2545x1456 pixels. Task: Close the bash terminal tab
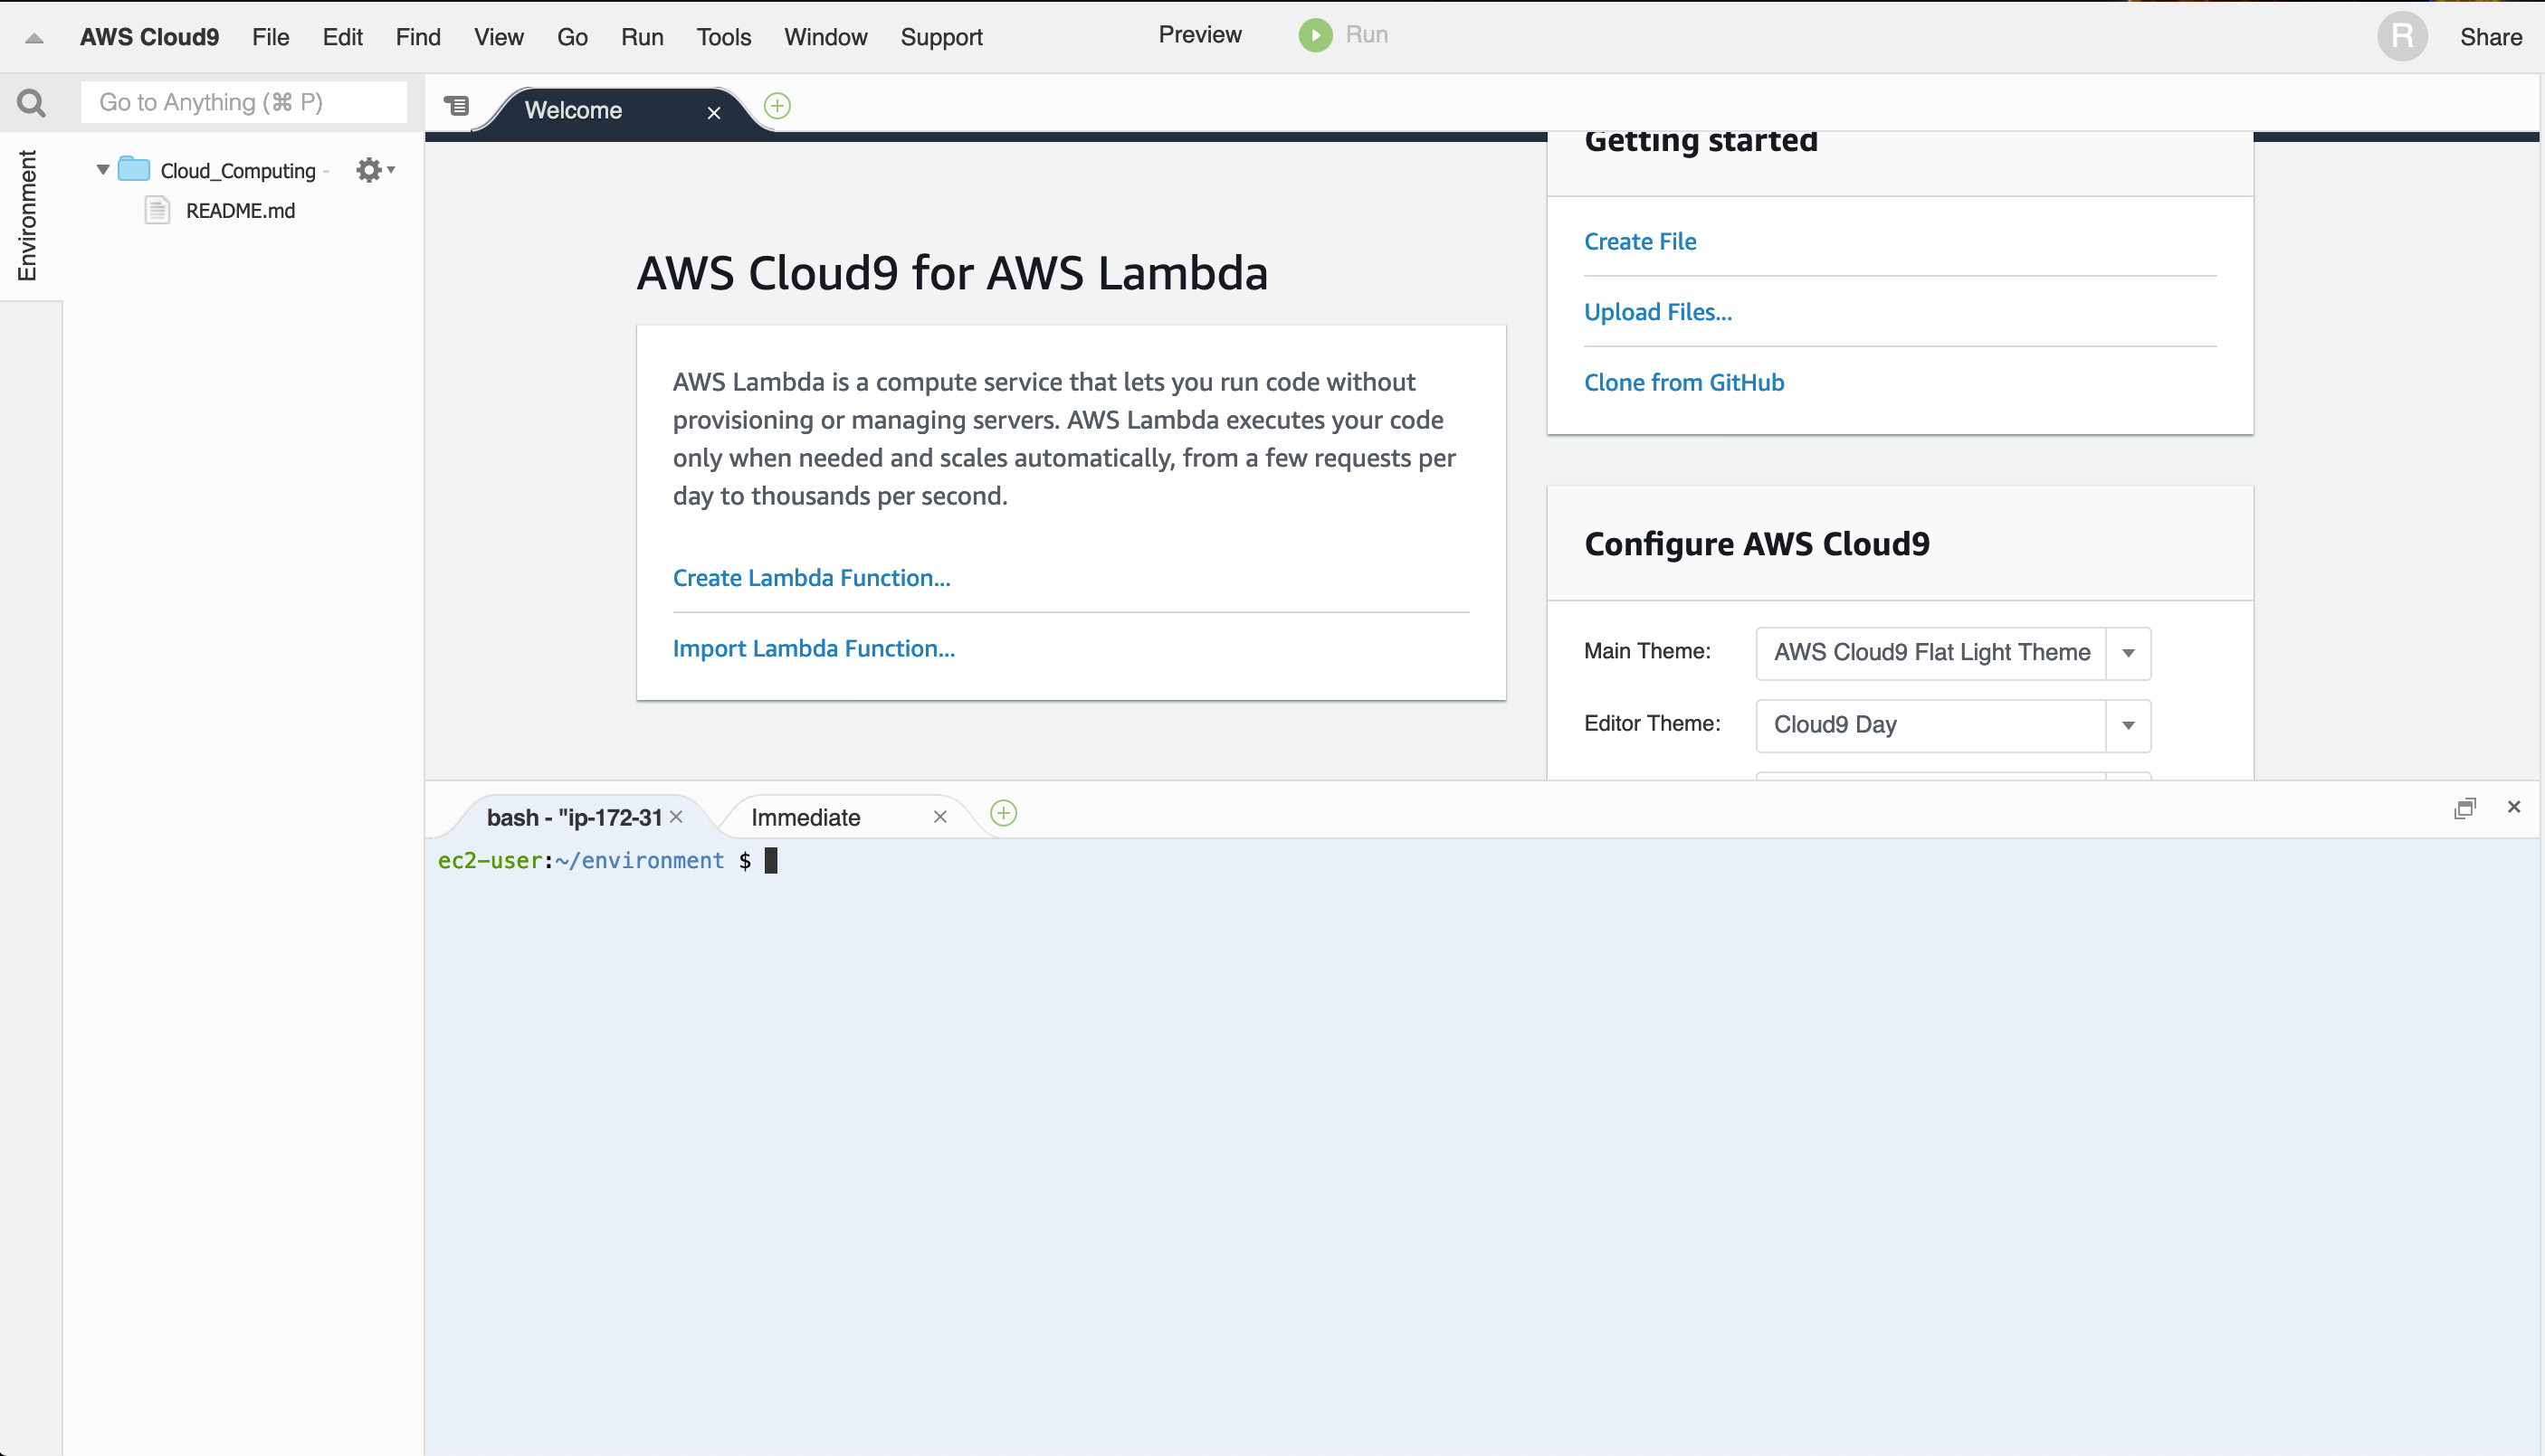(x=677, y=816)
